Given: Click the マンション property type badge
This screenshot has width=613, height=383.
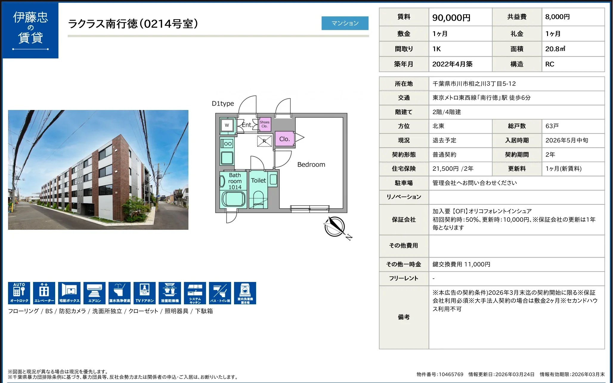Looking at the screenshot, I should (x=345, y=23).
